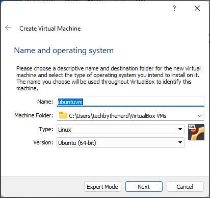This screenshot has height=198, width=210.
Task: Click the "Machine Folder:" label
Action: [34, 115]
